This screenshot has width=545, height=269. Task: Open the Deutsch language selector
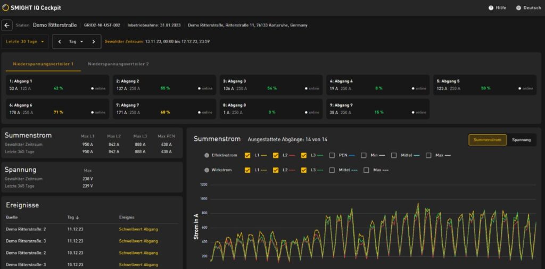tap(532, 8)
